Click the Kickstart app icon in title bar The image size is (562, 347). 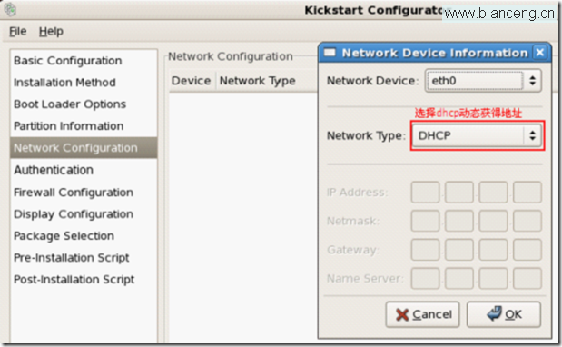[x=11, y=9]
